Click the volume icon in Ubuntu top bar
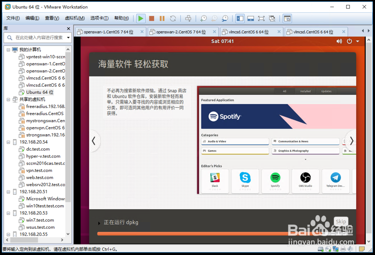 (339, 41)
